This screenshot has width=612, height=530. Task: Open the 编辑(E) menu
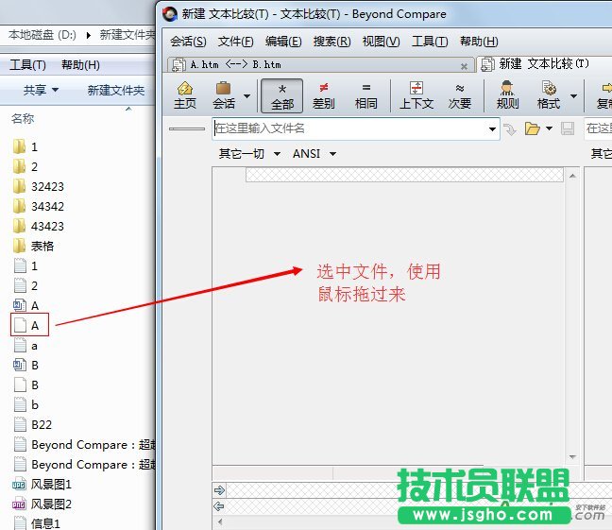coord(283,42)
